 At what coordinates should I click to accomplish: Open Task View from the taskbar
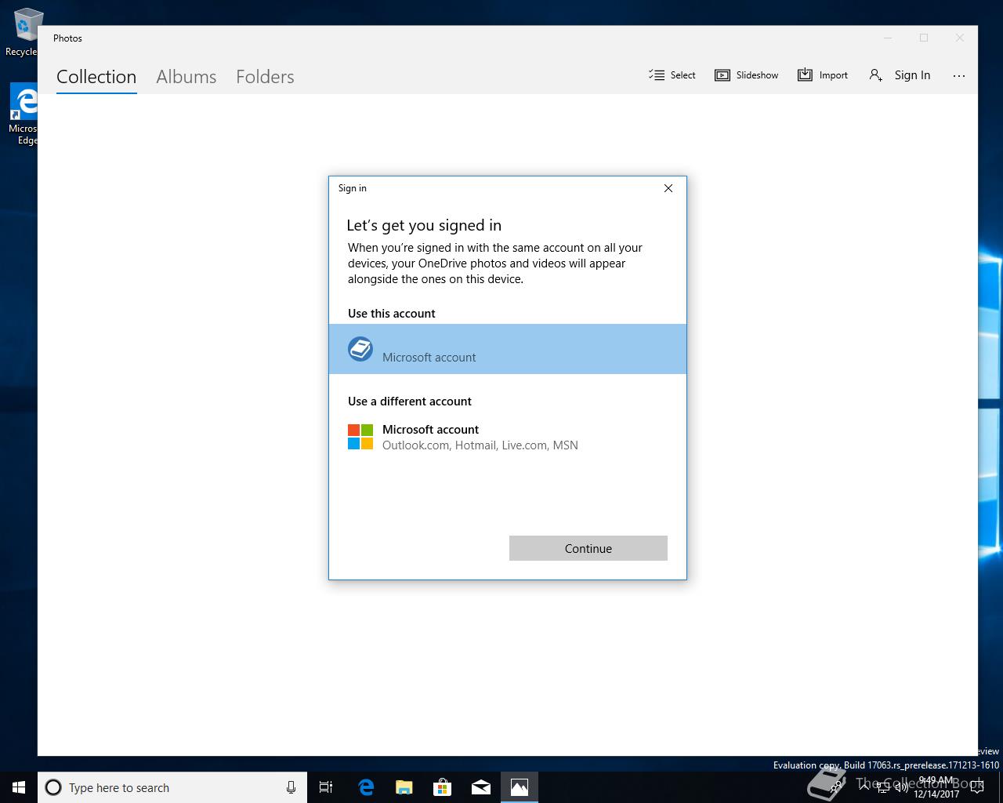[326, 787]
